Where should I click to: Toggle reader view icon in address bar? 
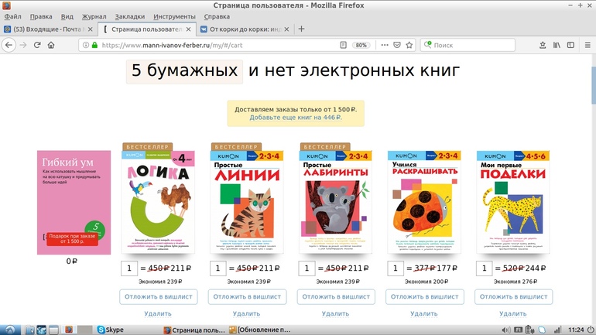coord(343,45)
